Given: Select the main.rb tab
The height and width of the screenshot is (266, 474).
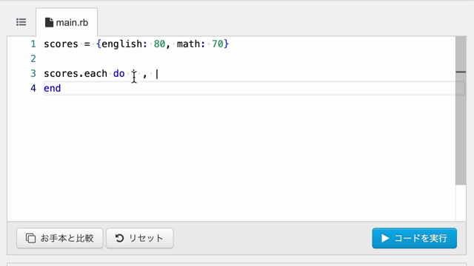Looking at the screenshot, I should click(67, 22).
